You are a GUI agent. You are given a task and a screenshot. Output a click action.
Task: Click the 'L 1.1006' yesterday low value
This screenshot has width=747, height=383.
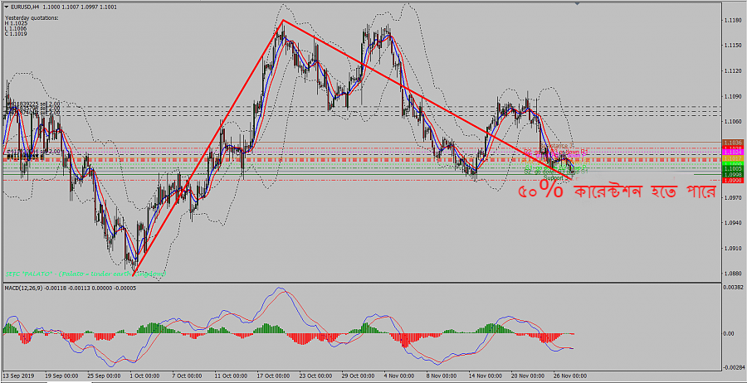point(17,28)
